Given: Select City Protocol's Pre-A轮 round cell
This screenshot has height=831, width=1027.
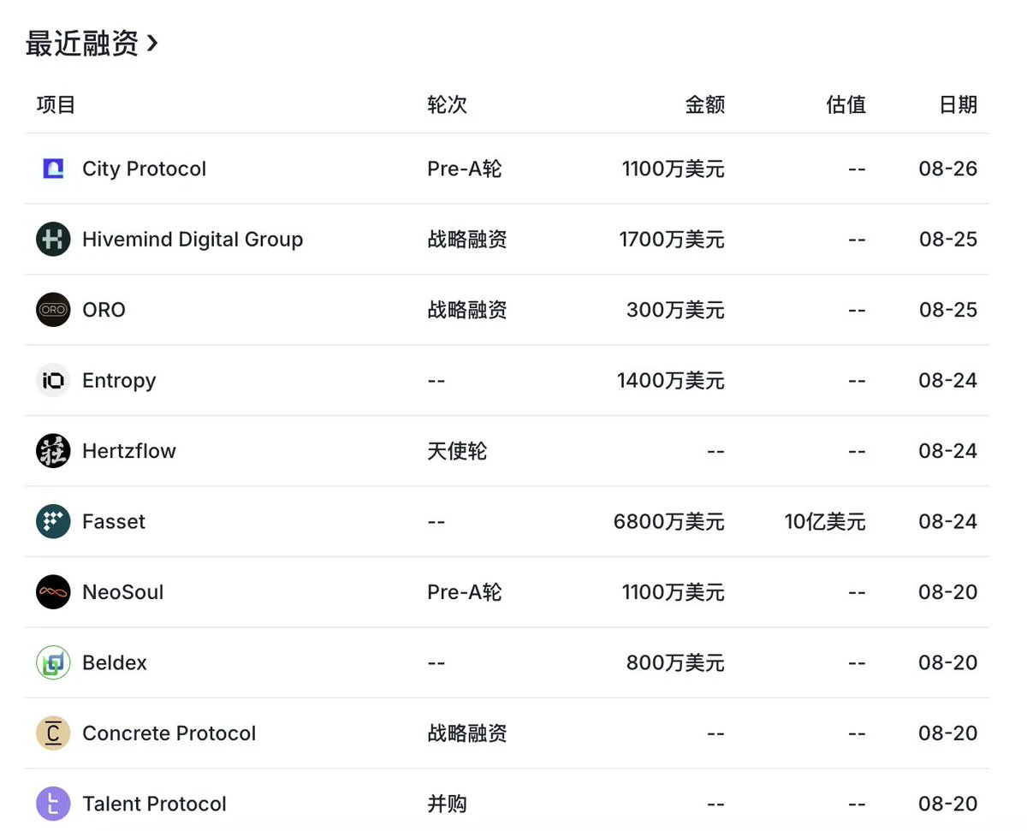Looking at the screenshot, I should [x=465, y=169].
